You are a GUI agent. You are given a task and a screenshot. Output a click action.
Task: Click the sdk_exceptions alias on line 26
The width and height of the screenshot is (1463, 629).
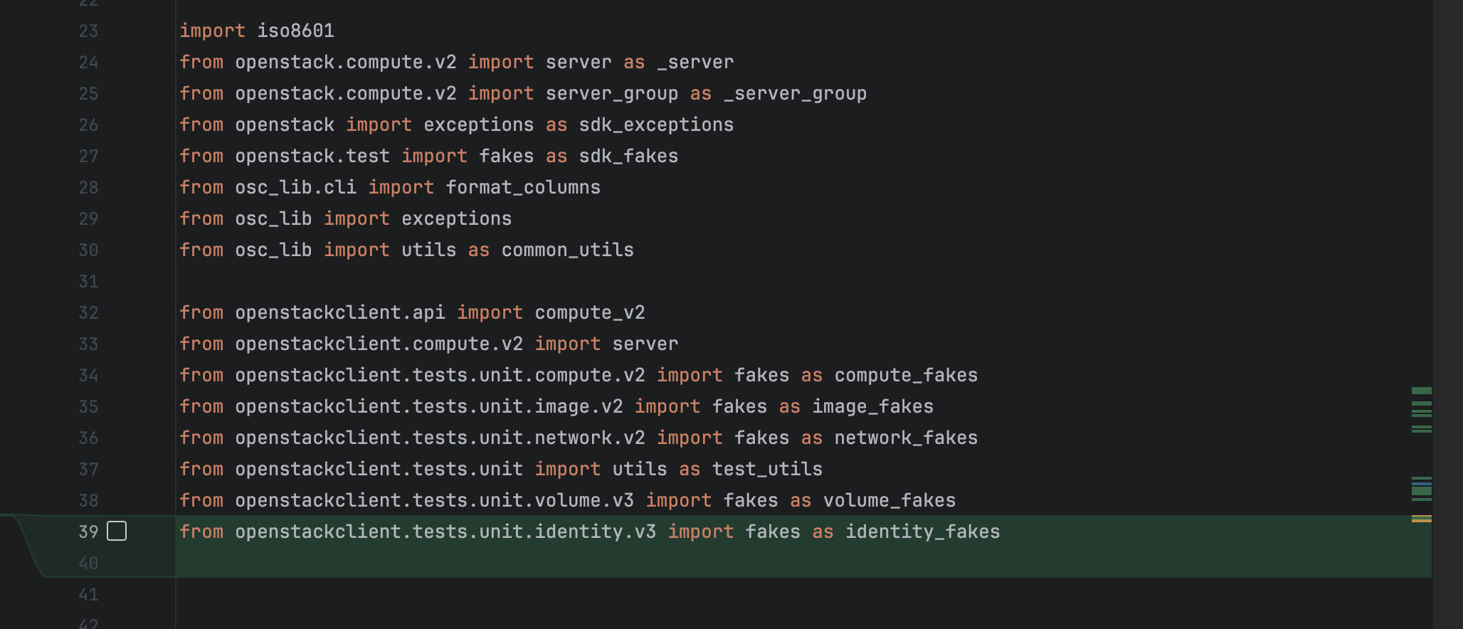click(656, 125)
